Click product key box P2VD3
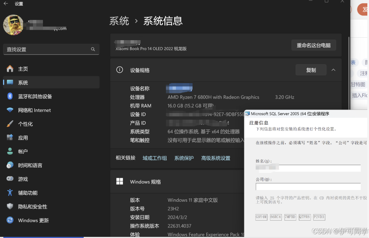 319,217
